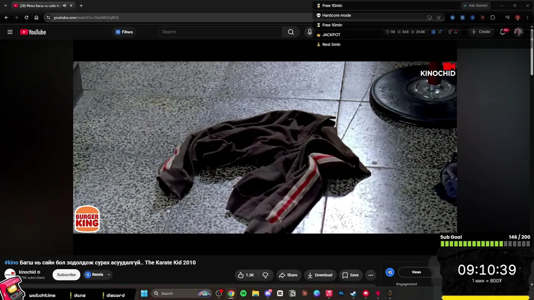Click the video player frame
Screen dimensions: 534x300
coord(265,147)
